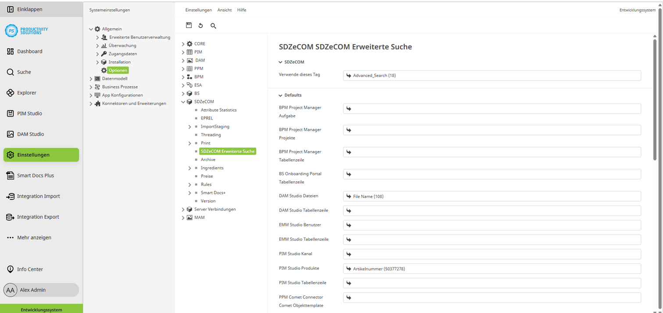
Task: Select the Explorer icon in the sidebar
Action: (11, 92)
